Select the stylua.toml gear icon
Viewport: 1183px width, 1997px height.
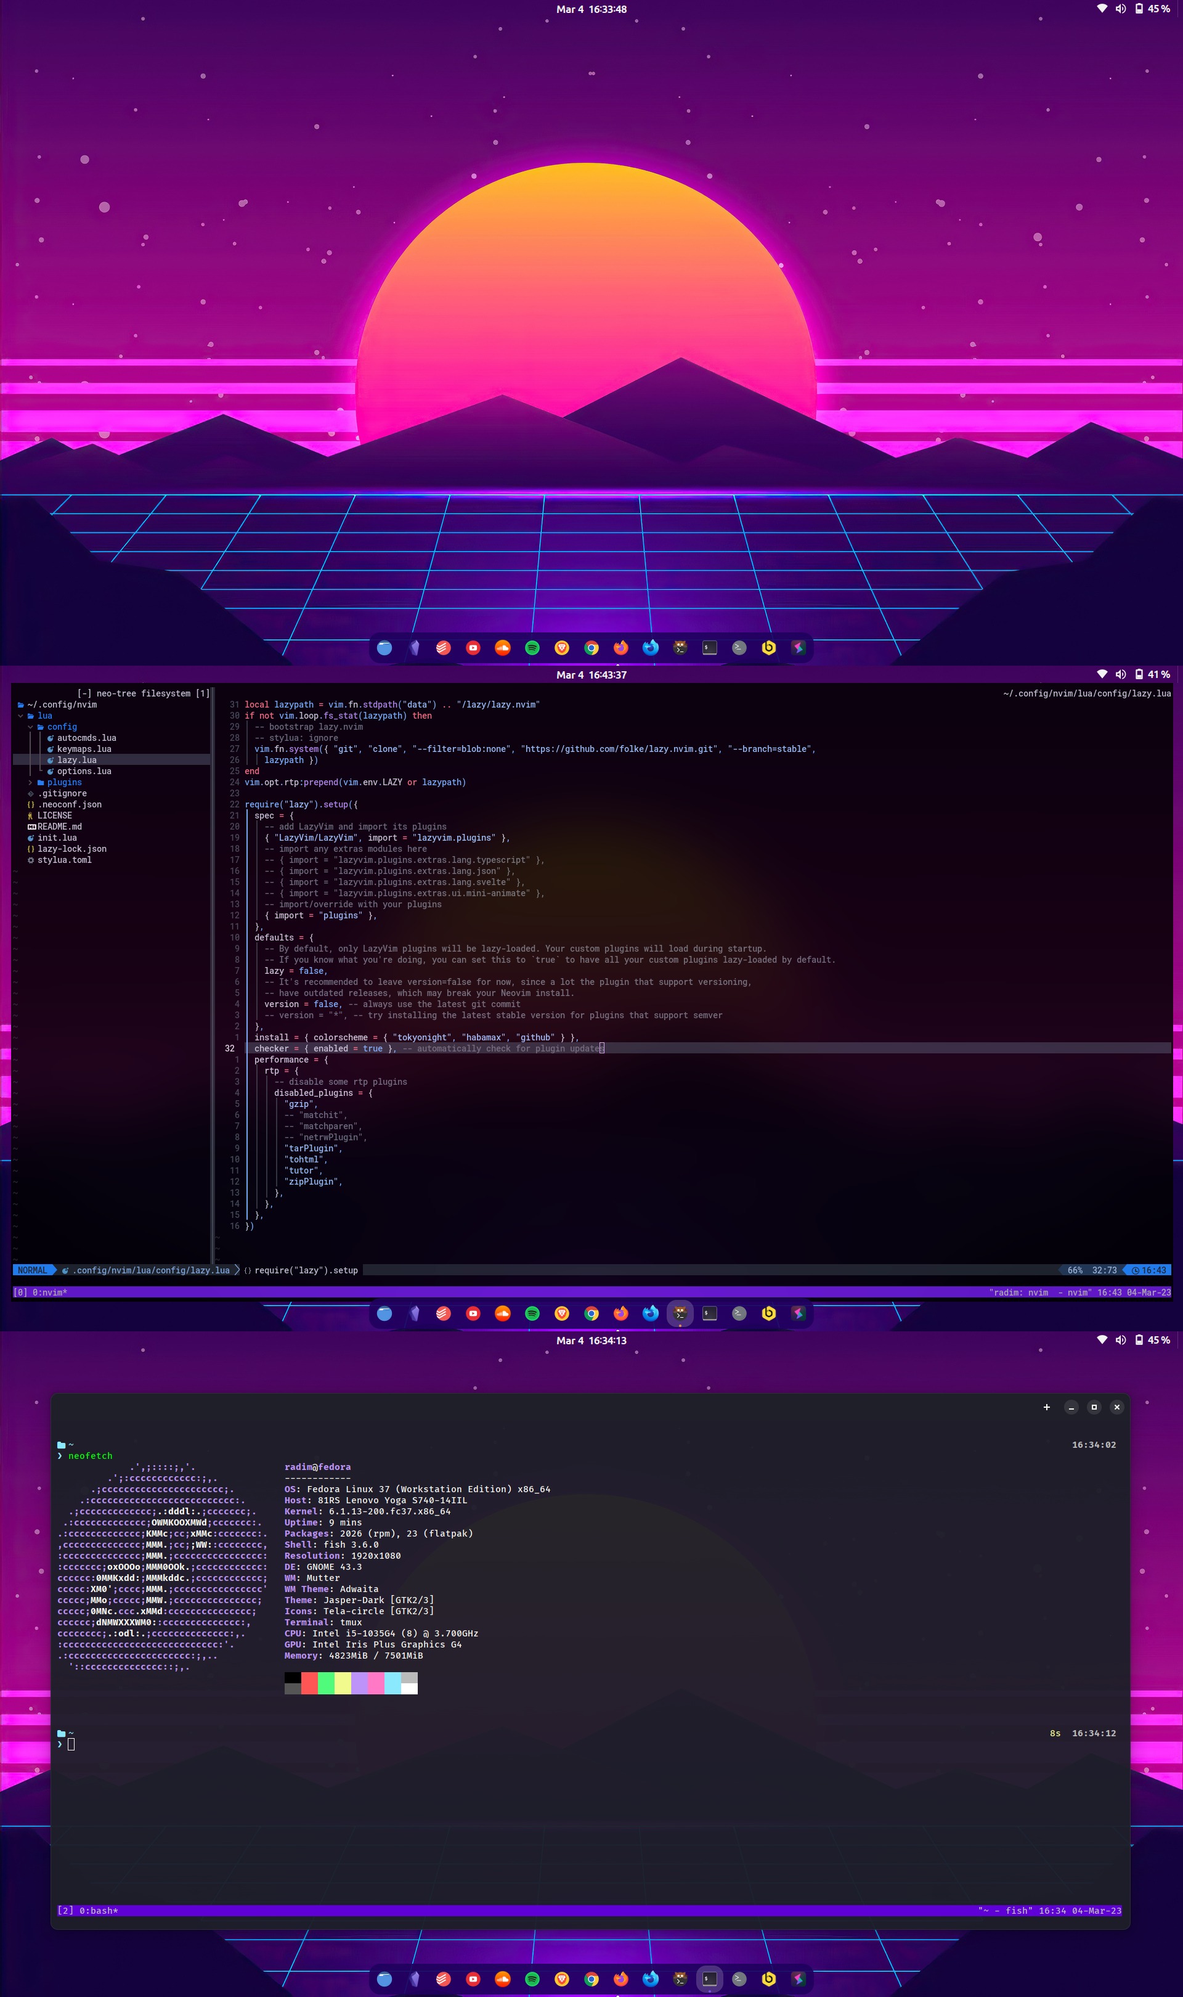32,860
